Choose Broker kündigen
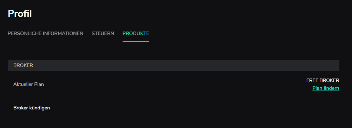Screen dimensions: 352x128 [32, 108]
